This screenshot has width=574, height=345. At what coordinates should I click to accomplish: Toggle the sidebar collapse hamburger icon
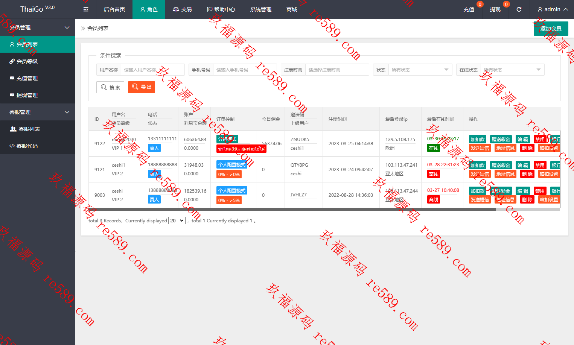pyautogui.click(x=86, y=9)
